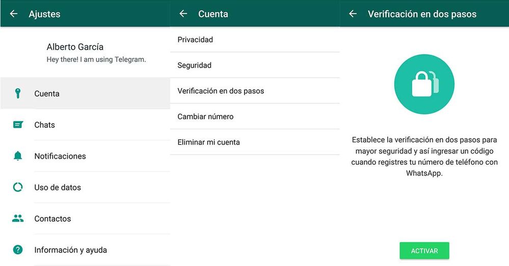Image resolution: width=509 pixels, height=266 pixels.
Task: Tap the status text mentioning Telegram
Action: click(96, 60)
